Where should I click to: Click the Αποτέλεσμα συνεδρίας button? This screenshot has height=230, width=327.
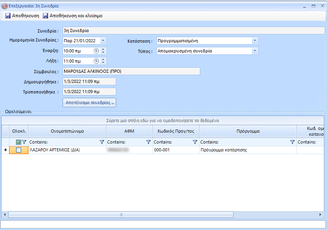(x=89, y=102)
